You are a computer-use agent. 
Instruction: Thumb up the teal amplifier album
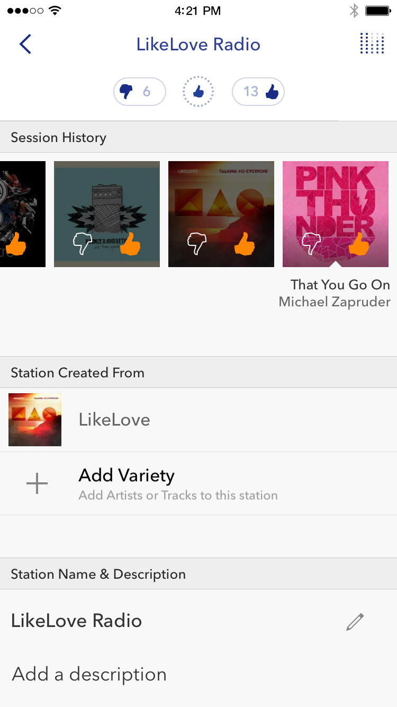point(130,244)
